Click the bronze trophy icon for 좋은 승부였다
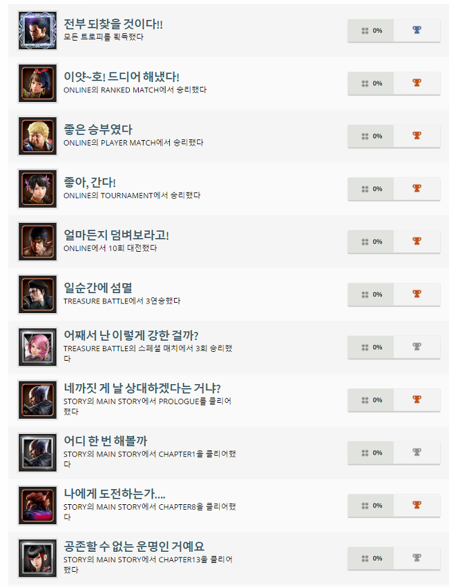 point(417,135)
